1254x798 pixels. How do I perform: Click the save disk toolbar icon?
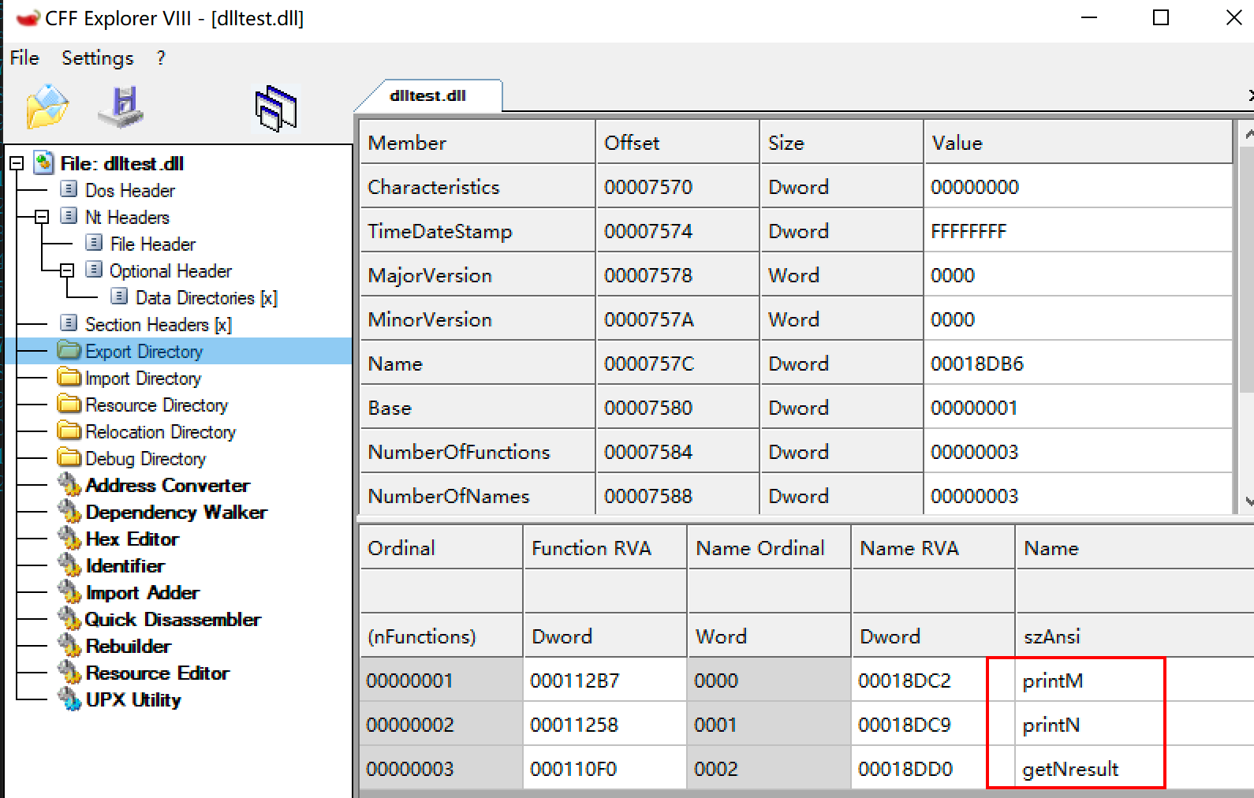click(x=121, y=106)
